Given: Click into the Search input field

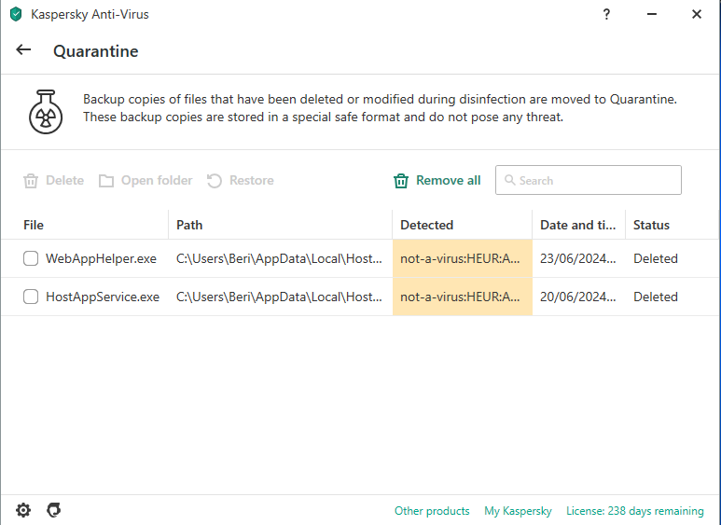Looking at the screenshot, I should pos(597,181).
